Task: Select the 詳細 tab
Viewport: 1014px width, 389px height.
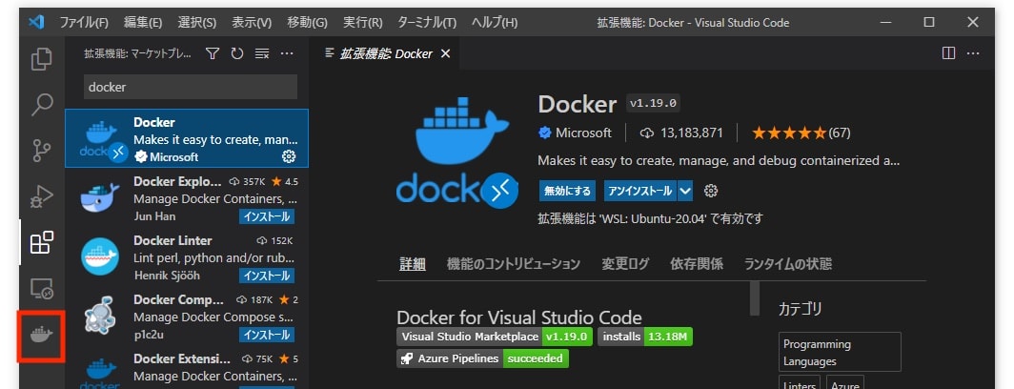Action: click(413, 263)
